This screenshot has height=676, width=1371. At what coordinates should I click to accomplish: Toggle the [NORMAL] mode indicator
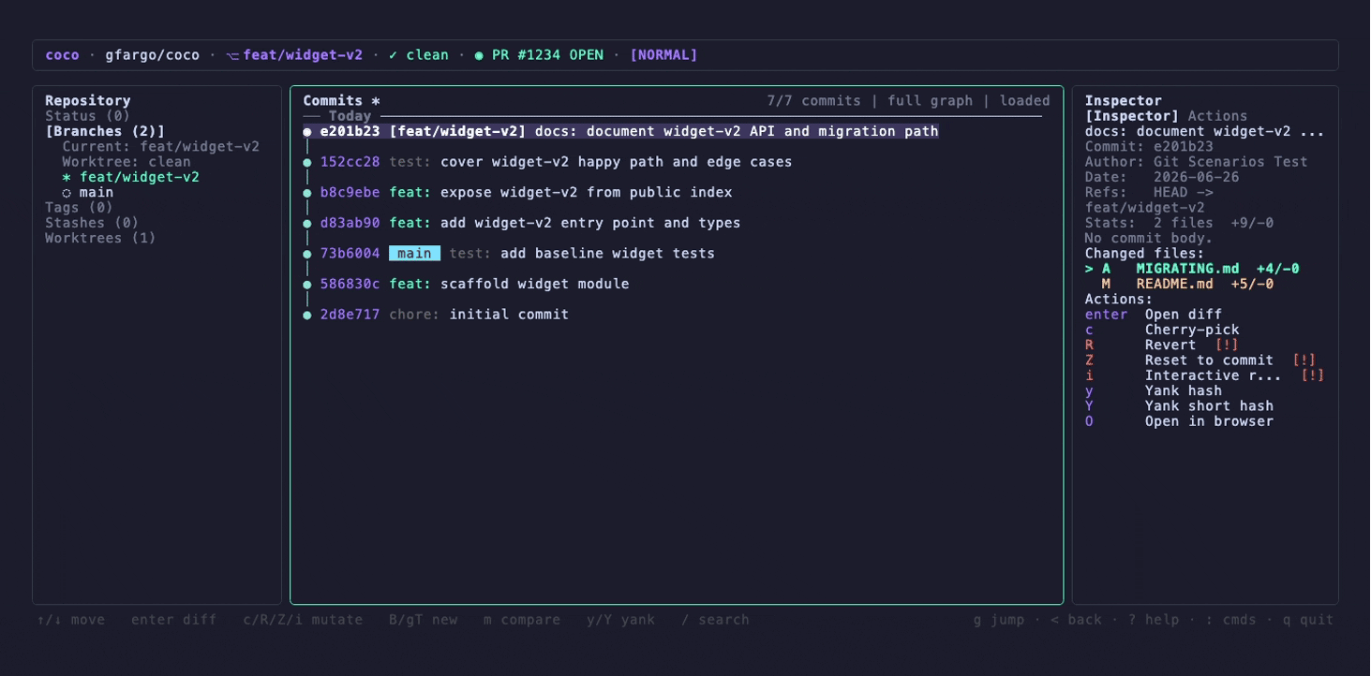tap(663, 55)
